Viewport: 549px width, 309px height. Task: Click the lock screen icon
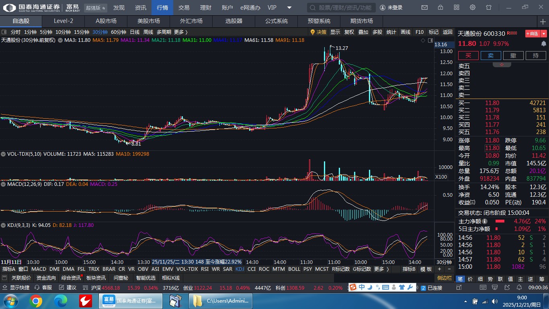point(440,8)
